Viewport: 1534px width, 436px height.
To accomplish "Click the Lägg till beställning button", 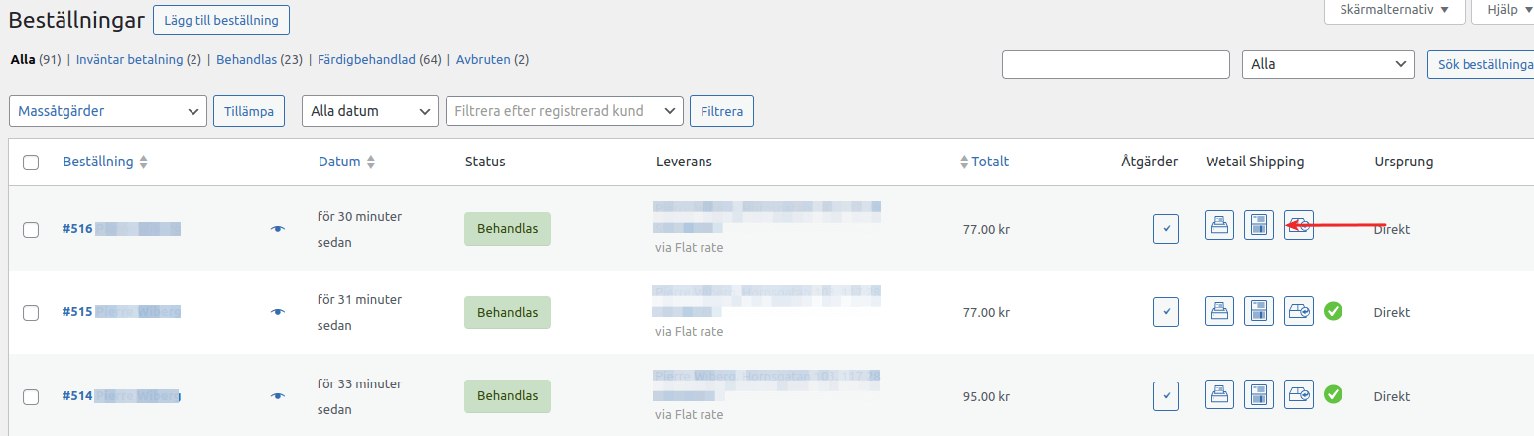I will coord(221,19).
